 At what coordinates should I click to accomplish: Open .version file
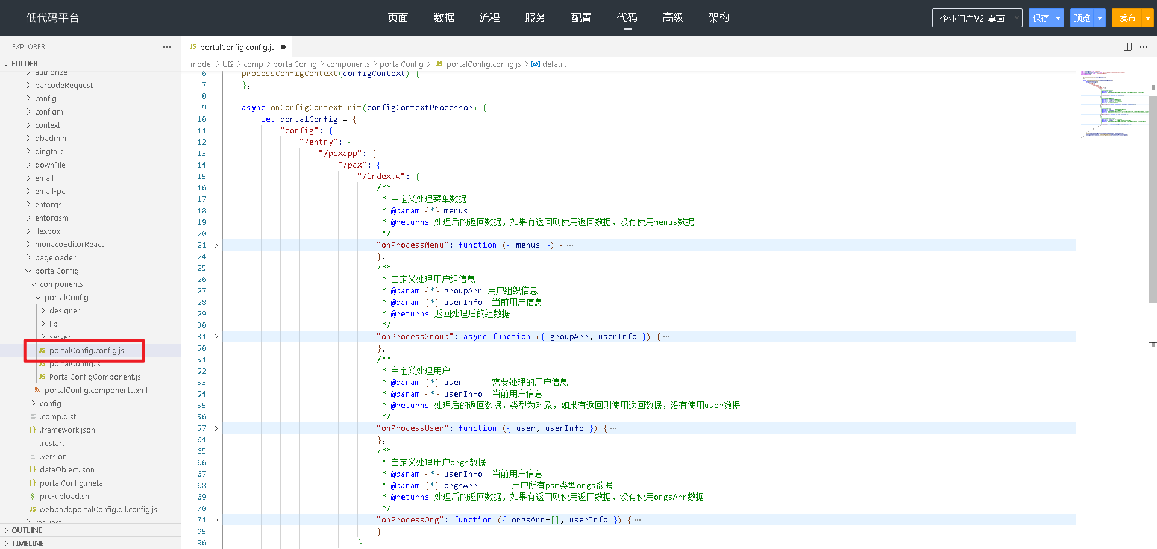click(53, 457)
